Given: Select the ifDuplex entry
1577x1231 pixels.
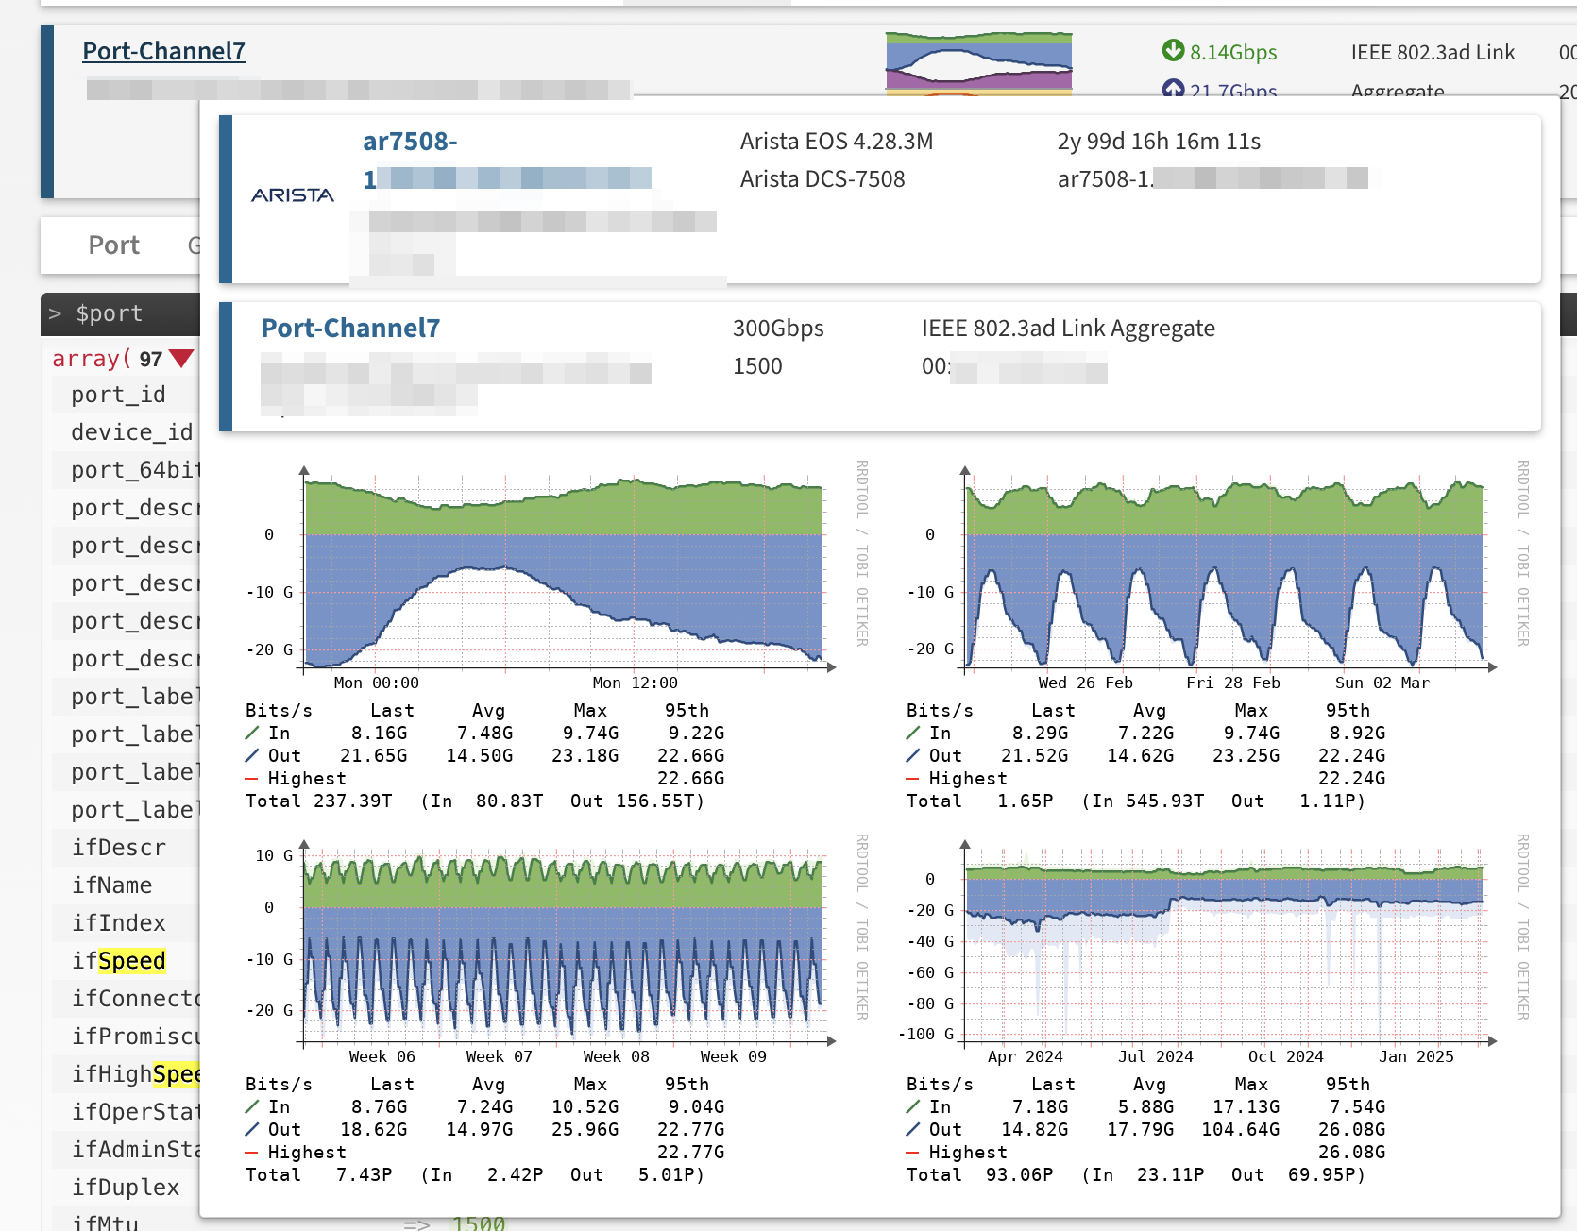Looking at the screenshot, I should click(x=125, y=1188).
